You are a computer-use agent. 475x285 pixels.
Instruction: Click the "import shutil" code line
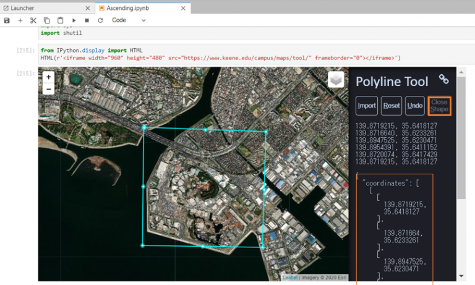point(61,33)
